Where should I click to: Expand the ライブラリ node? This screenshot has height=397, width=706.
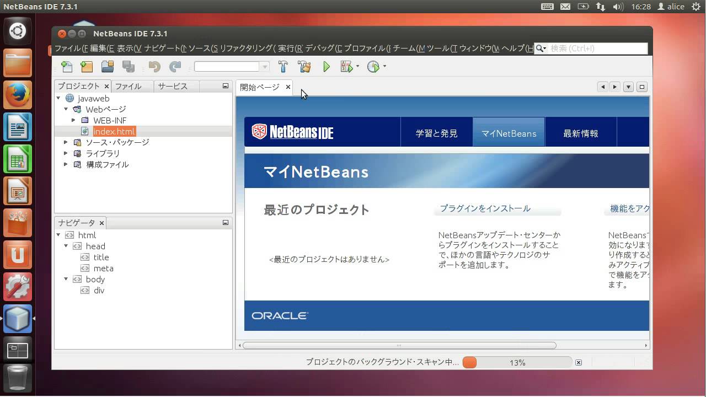tap(66, 153)
